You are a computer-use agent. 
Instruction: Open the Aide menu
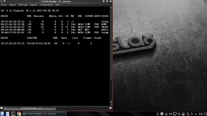57,5
